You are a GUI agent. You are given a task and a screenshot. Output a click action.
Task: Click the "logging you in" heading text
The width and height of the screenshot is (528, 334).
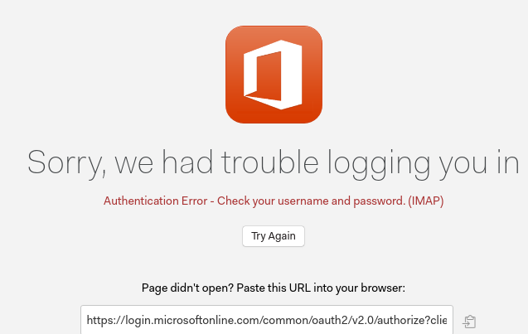point(429,162)
